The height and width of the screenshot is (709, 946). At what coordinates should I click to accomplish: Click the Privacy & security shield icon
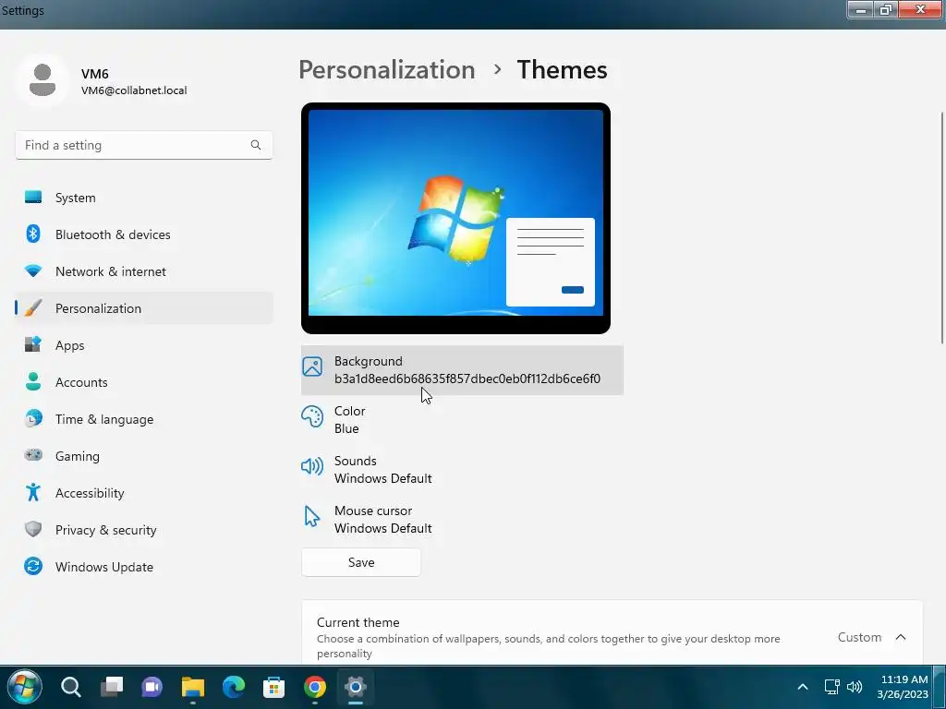point(33,529)
